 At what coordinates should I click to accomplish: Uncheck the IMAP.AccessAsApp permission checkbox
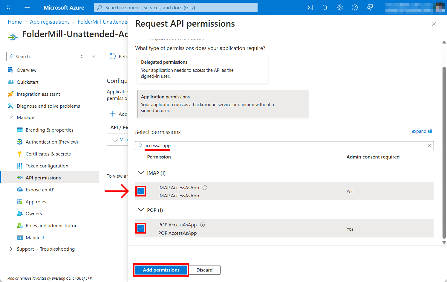pos(141,191)
